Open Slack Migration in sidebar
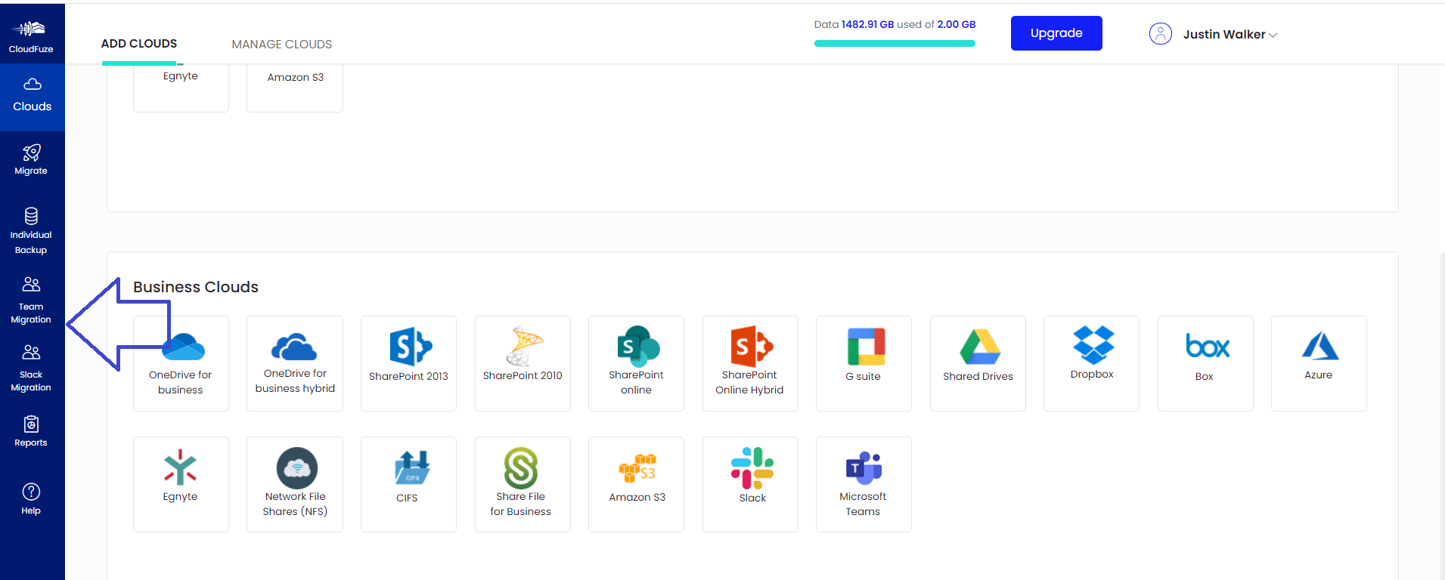This screenshot has height=580, width=1445. tap(31, 368)
